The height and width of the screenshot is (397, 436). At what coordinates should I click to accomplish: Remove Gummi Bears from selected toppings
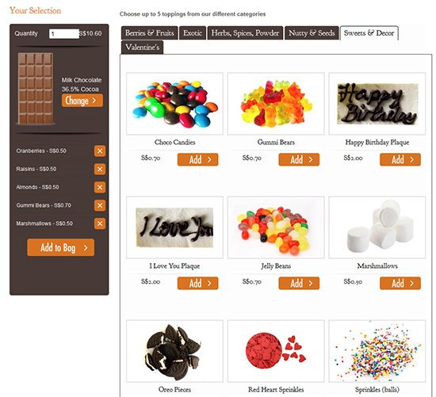pyautogui.click(x=100, y=205)
